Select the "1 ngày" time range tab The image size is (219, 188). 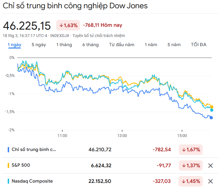click(14, 45)
